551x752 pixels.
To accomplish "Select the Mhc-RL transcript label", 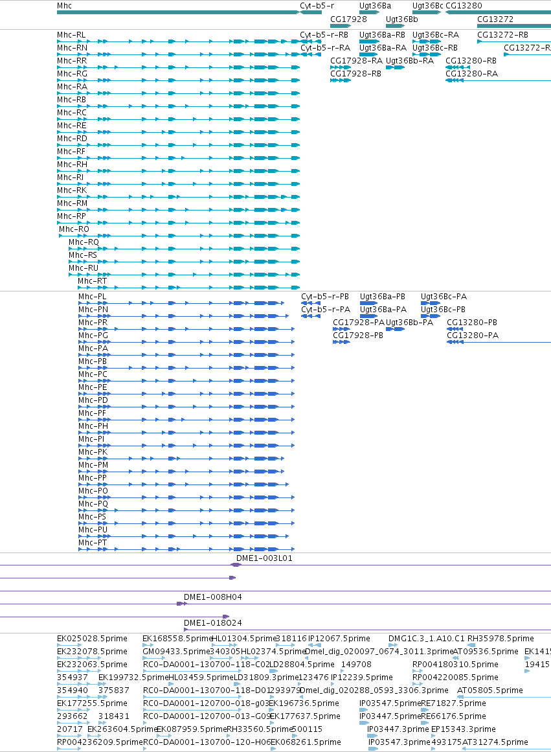I will pos(71,35).
